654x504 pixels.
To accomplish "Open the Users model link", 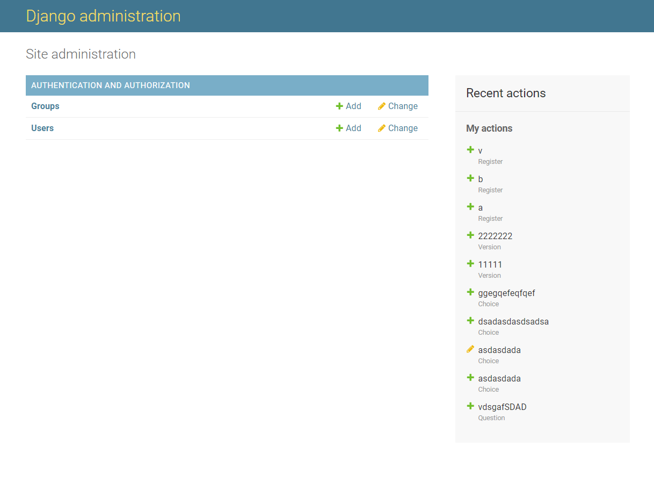I will pyautogui.click(x=42, y=128).
